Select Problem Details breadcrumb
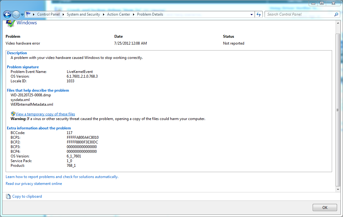This screenshot has height=217, width=343. pos(150,14)
